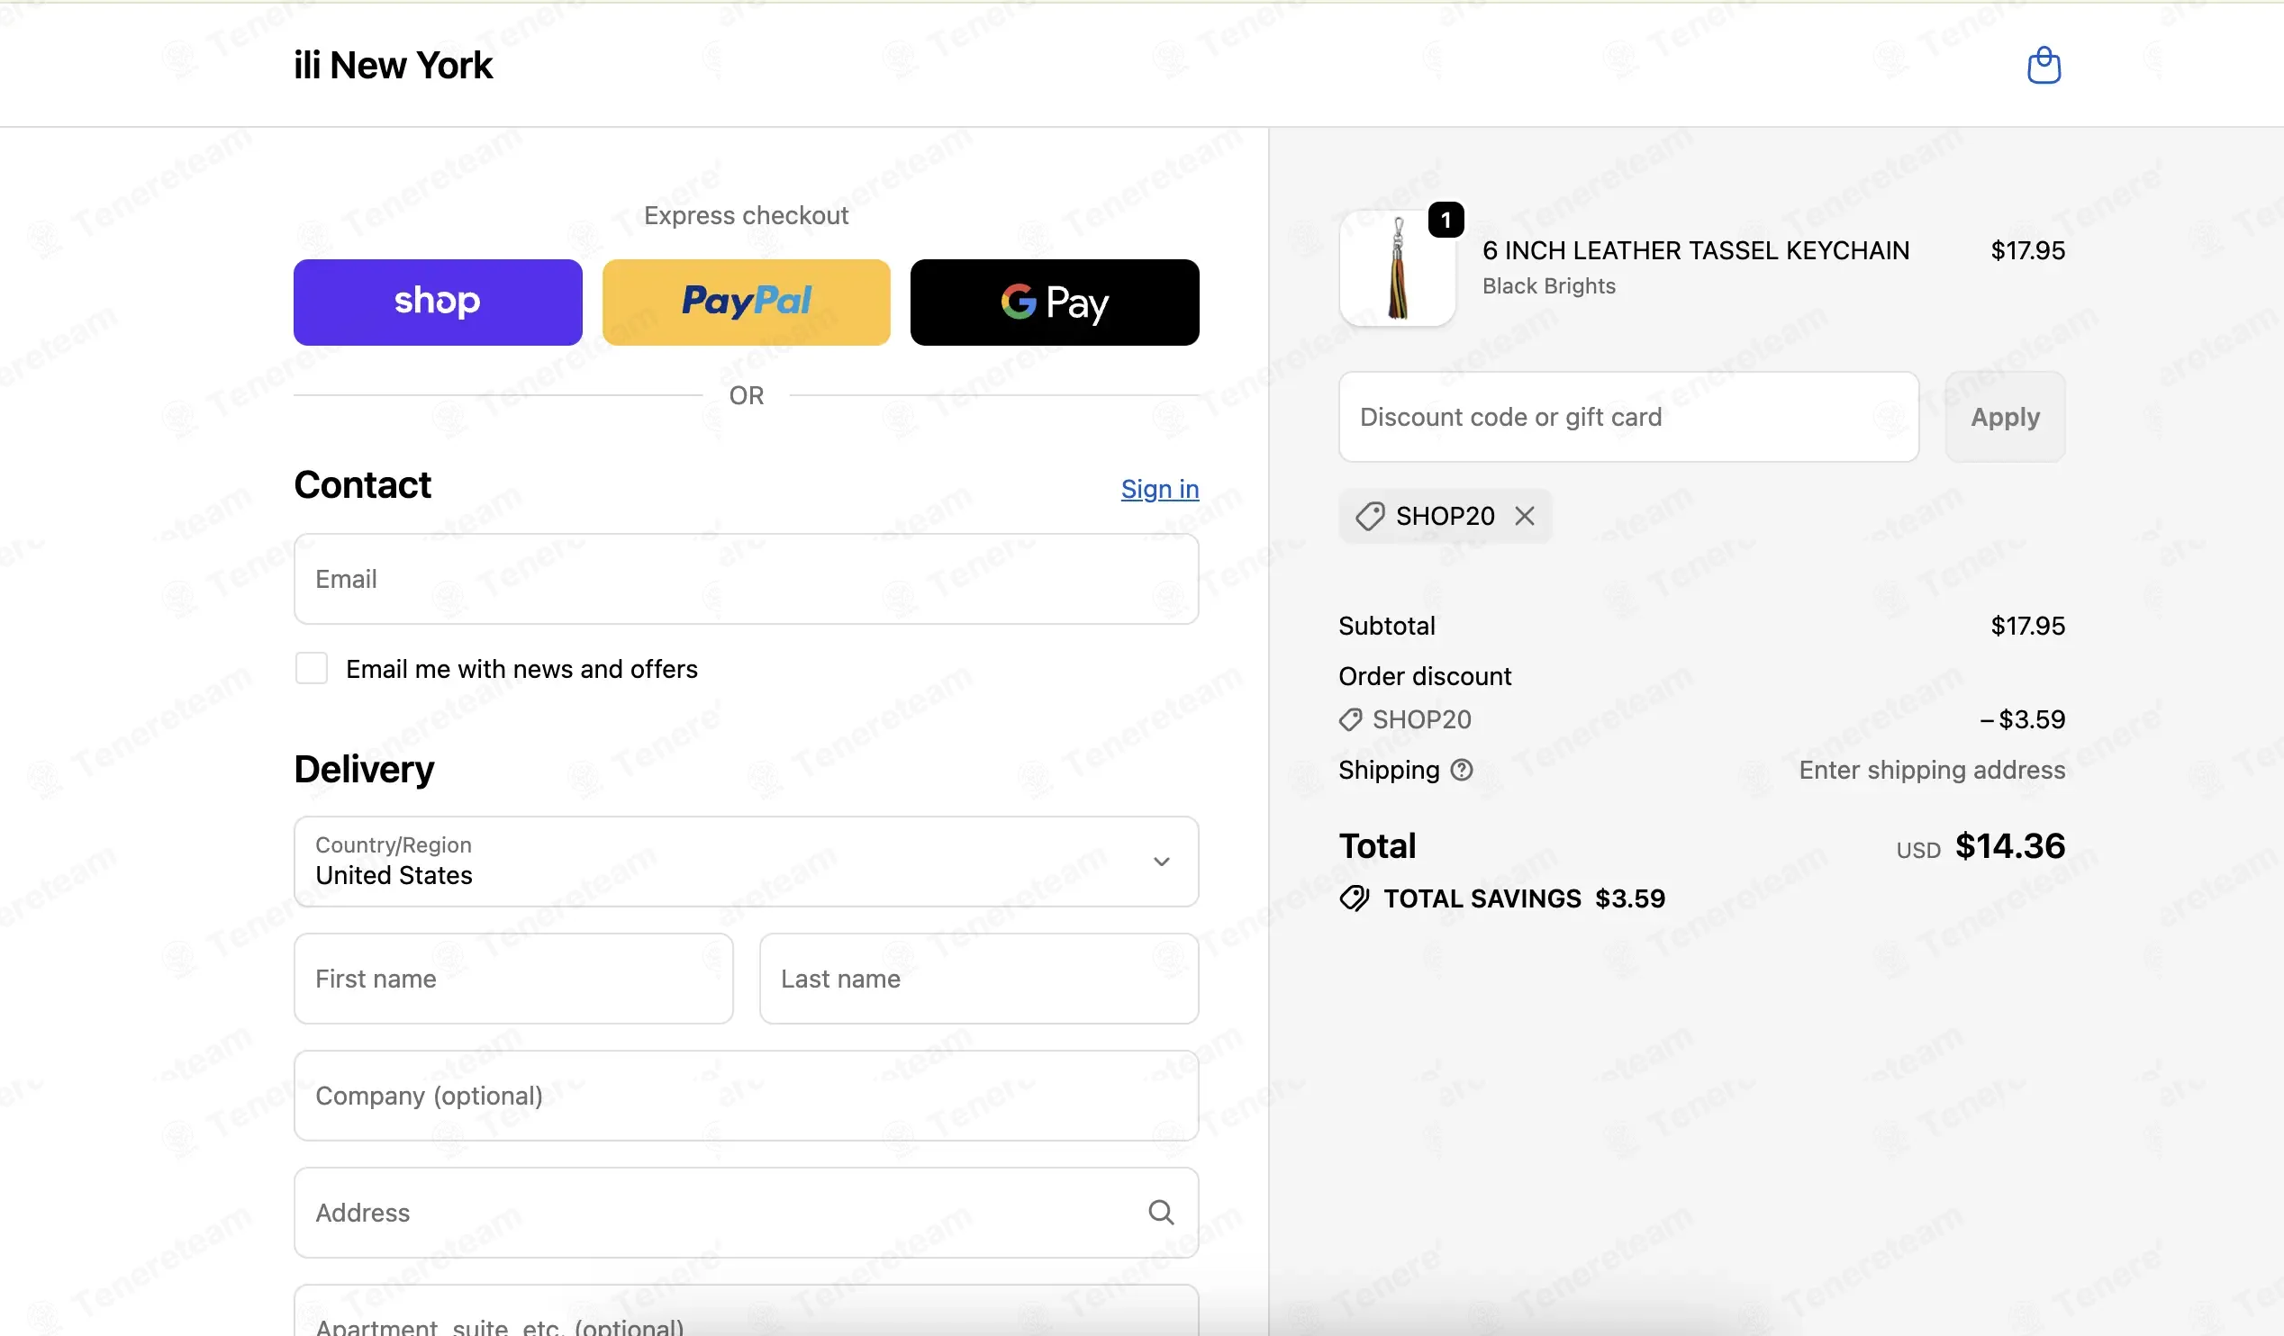Screen dimensions: 2284x1336
Task: Click the discount code or gift card field
Action: point(1627,417)
